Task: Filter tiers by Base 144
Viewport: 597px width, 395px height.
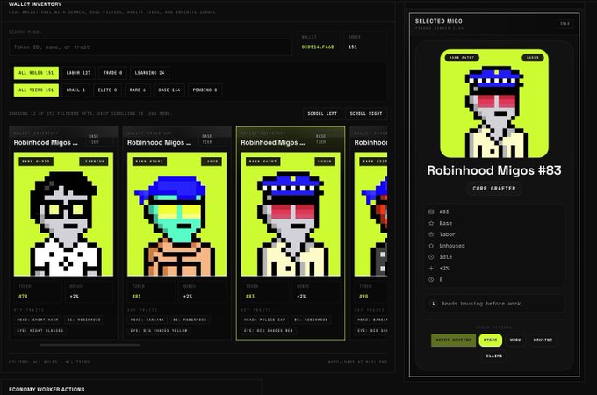Action: click(169, 90)
